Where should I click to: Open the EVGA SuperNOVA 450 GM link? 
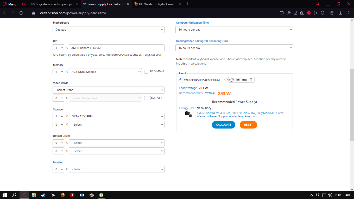tap(240, 115)
